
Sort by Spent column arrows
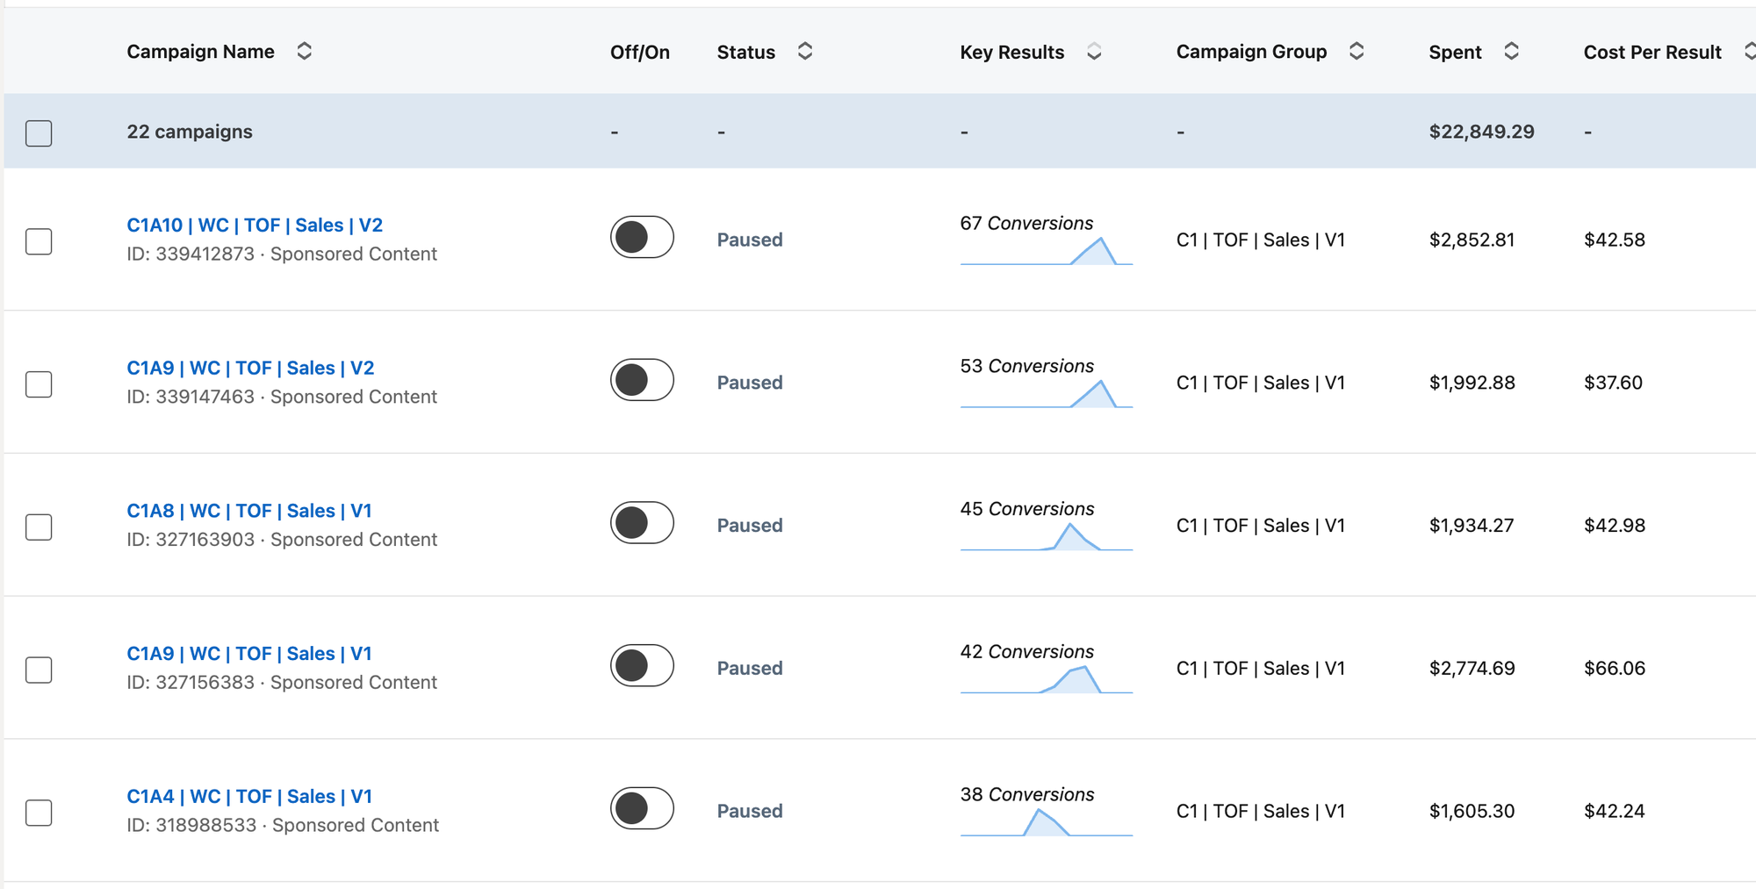click(1511, 52)
